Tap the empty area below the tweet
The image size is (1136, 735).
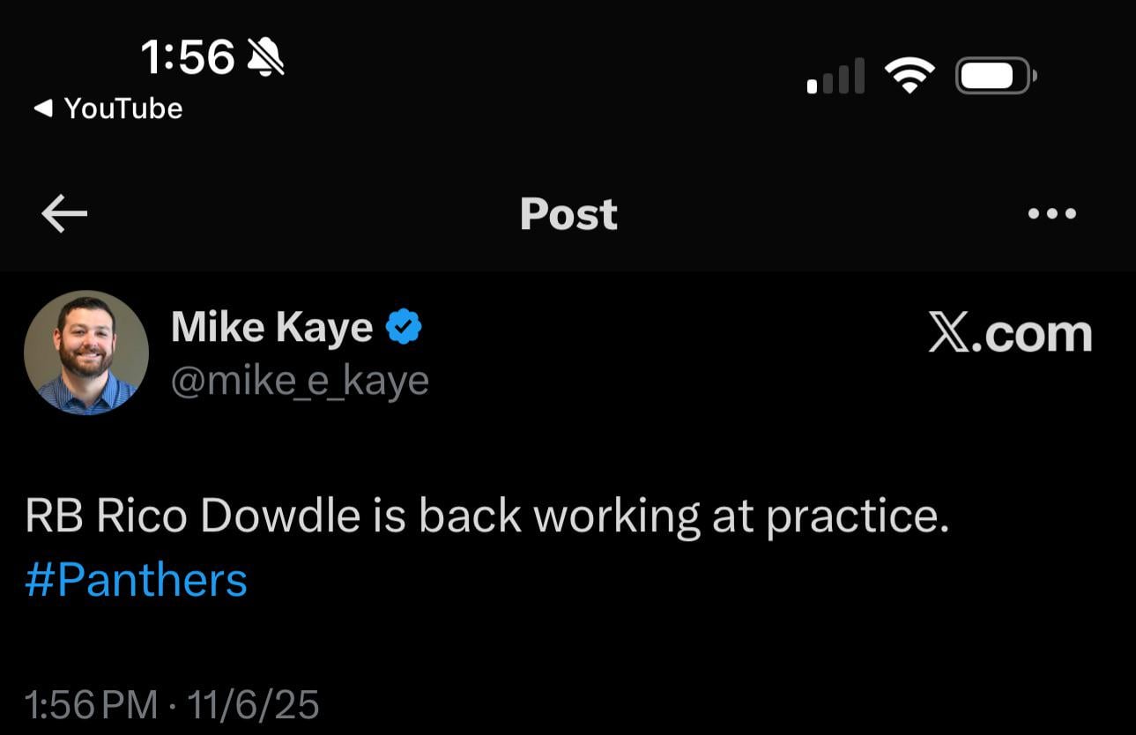coord(568,643)
